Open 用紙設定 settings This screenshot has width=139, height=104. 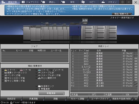pyautogui.click(x=11, y=99)
